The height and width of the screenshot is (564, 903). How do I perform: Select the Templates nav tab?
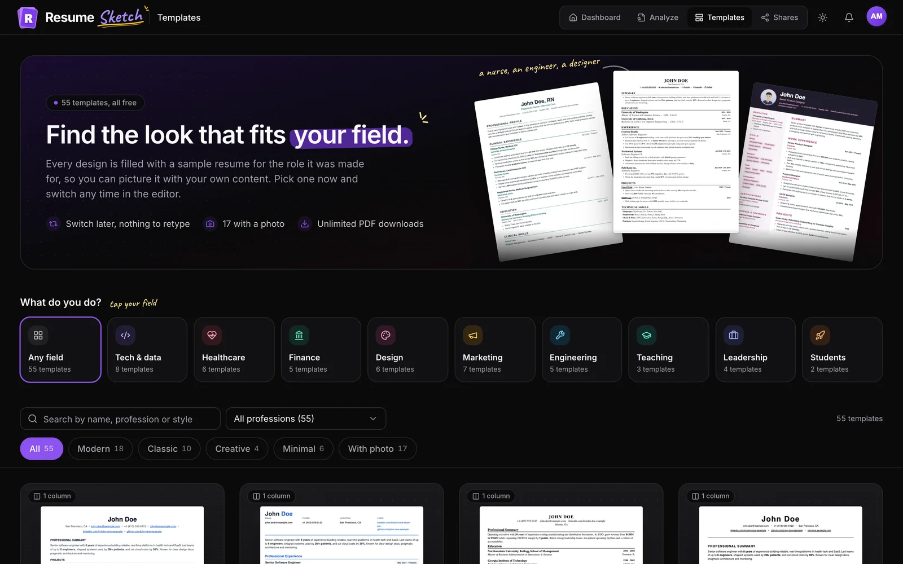tap(720, 17)
